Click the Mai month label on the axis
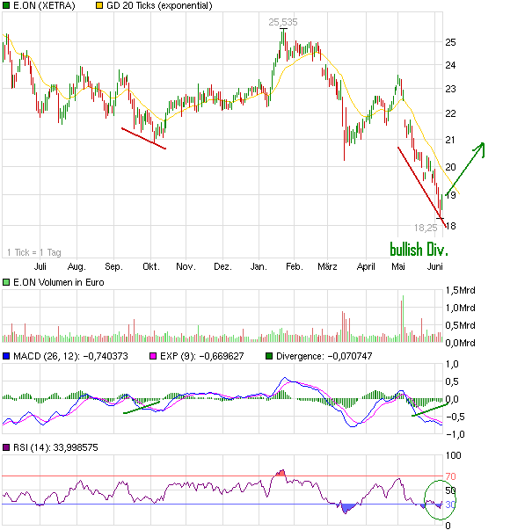Viewport: 532px width, 530px height. (x=398, y=266)
